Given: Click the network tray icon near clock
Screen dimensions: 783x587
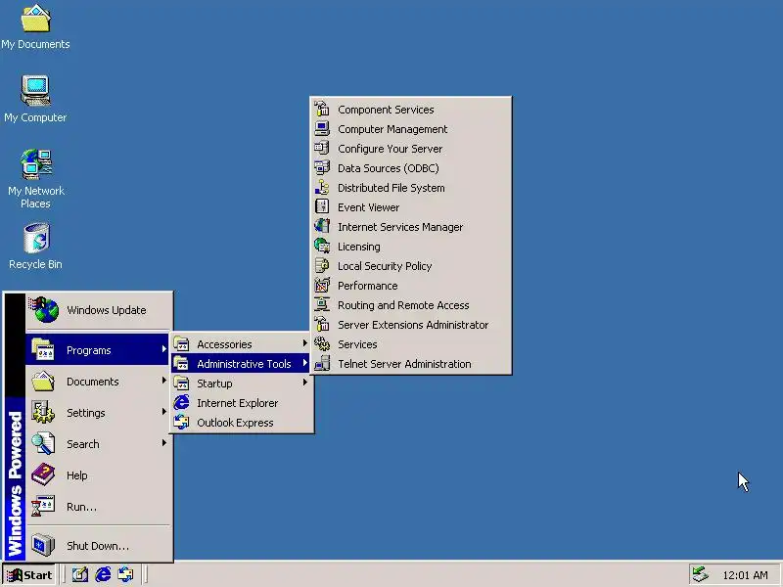Looking at the screenshot, I should click(701, 574).
